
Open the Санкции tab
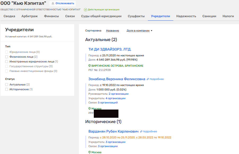(x=209, y=16)
